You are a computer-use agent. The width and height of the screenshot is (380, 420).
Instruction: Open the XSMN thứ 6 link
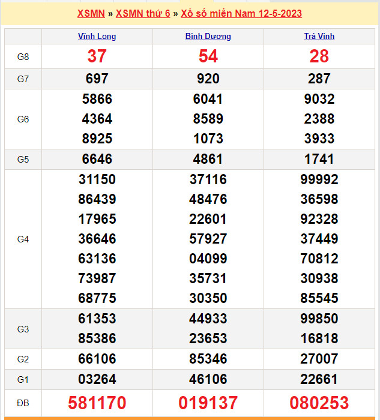[143, 13]
